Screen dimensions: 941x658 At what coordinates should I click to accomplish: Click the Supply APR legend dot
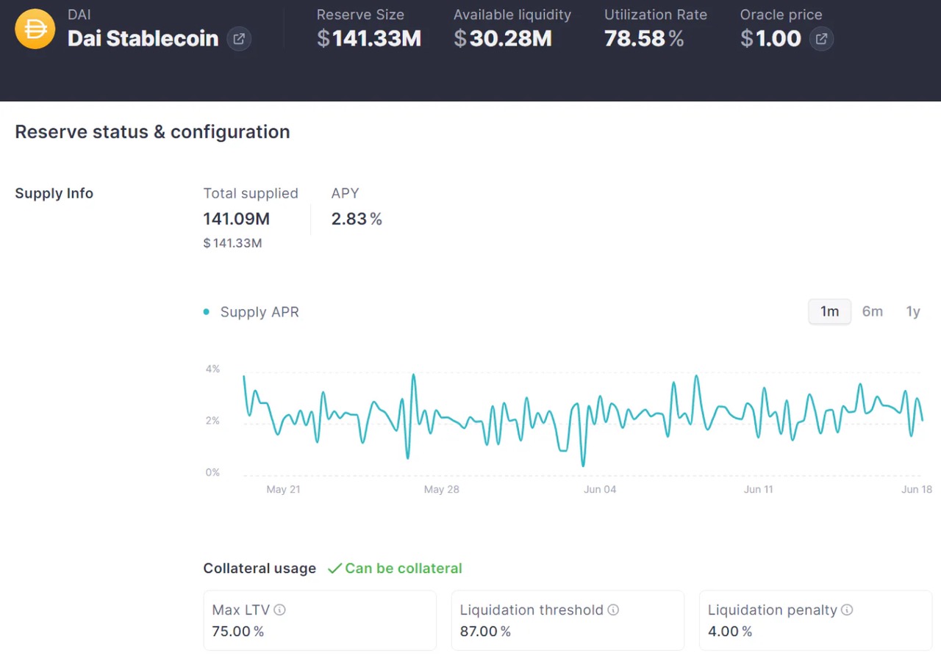(x=207, y=312)
